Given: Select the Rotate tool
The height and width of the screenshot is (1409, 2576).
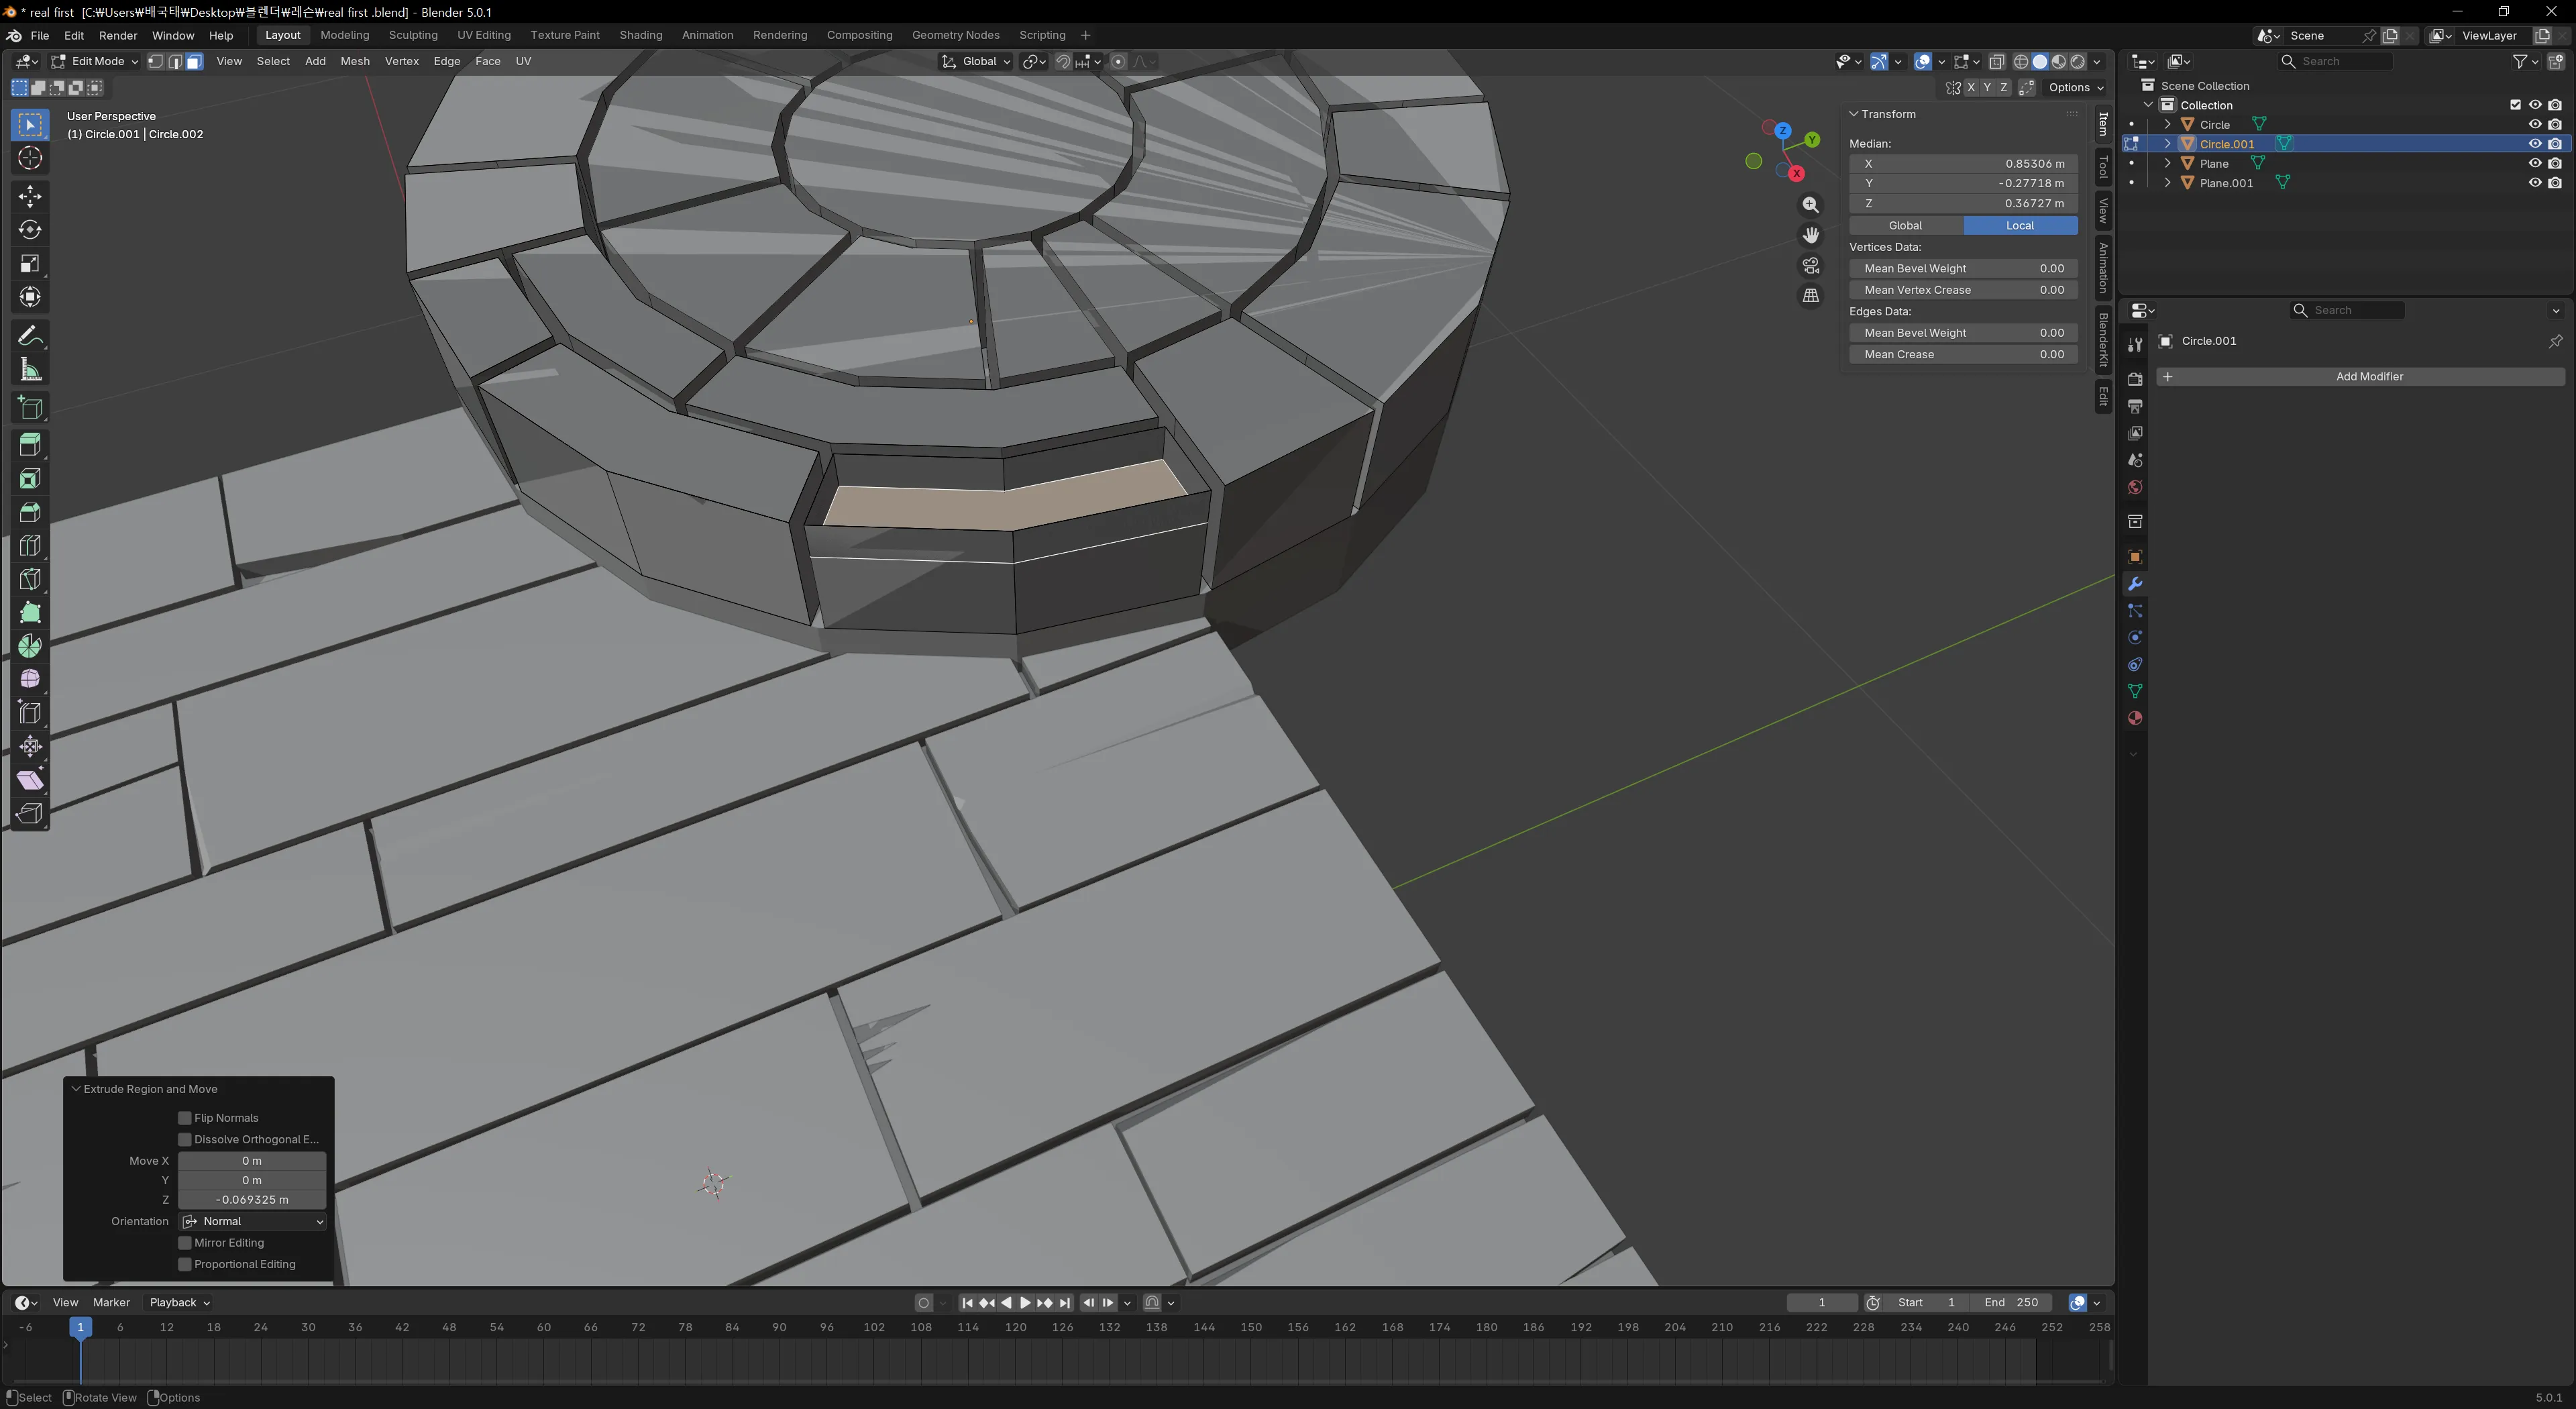Looking at the screenshot, I should (30, 230).
